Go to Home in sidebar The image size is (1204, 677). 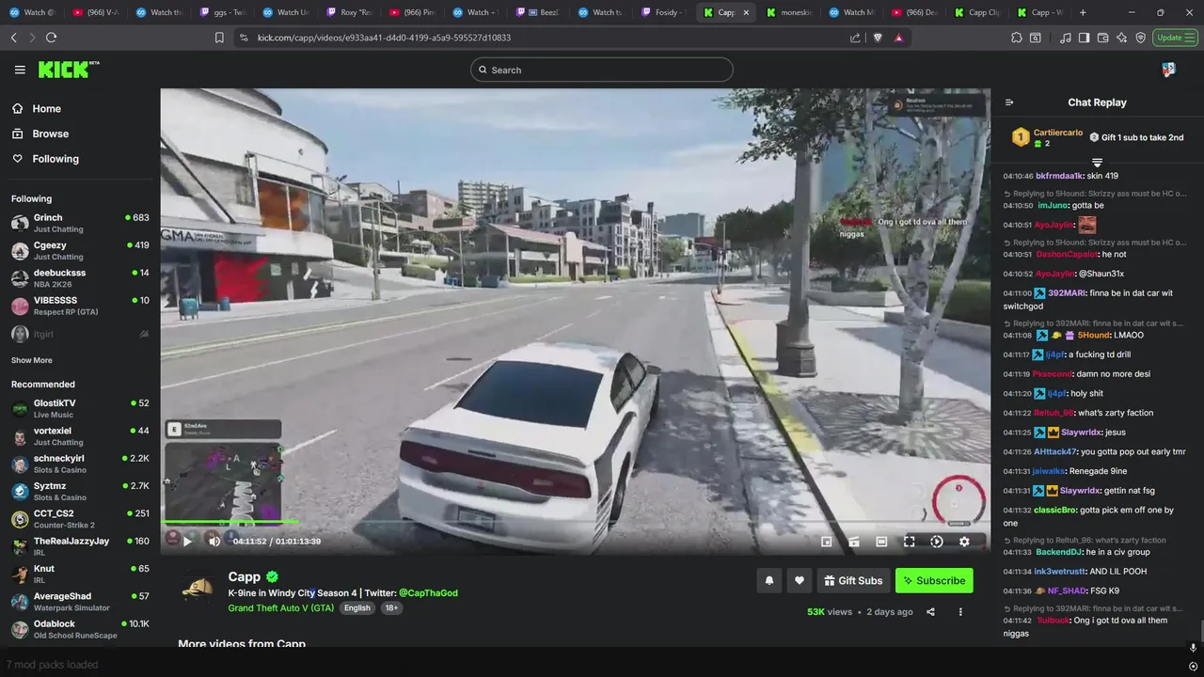pyautogui.click(x=38, y=108)
